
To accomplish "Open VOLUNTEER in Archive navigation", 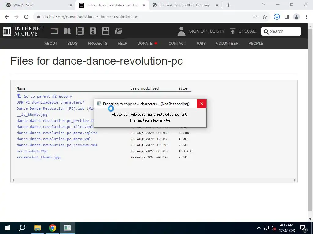I will pos(227,43).
